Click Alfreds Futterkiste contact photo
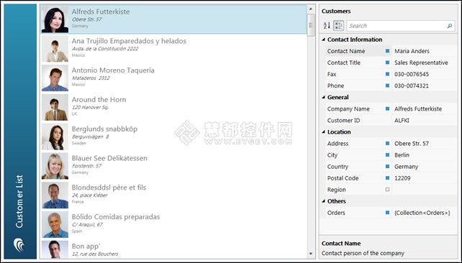The image size is (462, 263). tap(55, 19)
